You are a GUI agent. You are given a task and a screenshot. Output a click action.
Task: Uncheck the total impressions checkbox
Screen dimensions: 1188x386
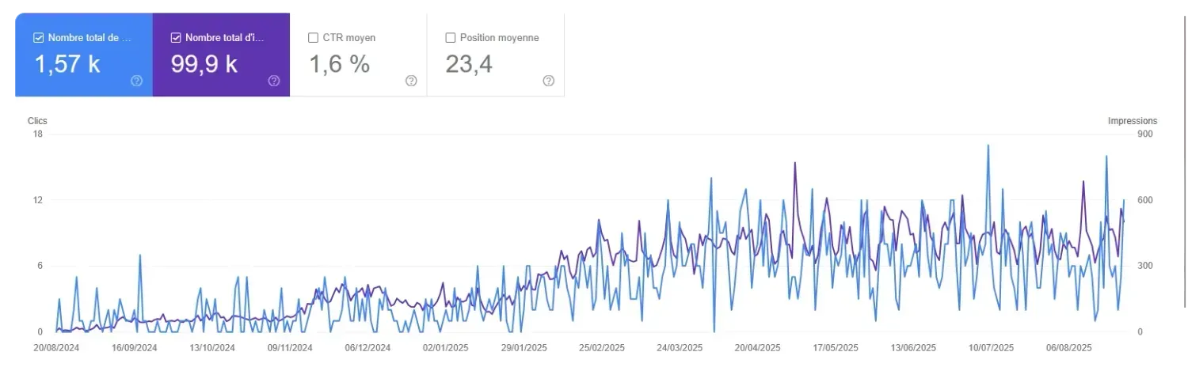(x=176, y=37)
